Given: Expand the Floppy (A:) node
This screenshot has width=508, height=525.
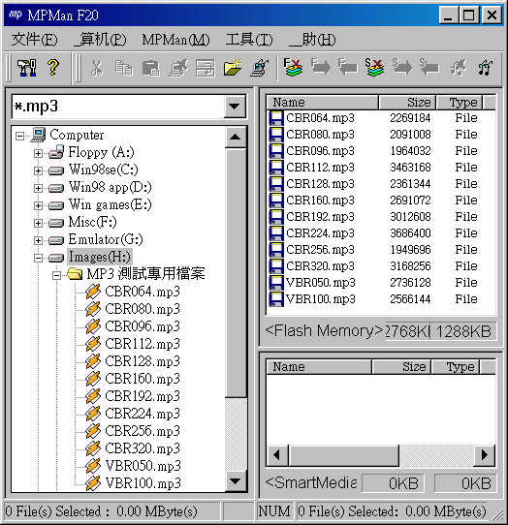Looking at the screenshot, I should coord(38,153).
